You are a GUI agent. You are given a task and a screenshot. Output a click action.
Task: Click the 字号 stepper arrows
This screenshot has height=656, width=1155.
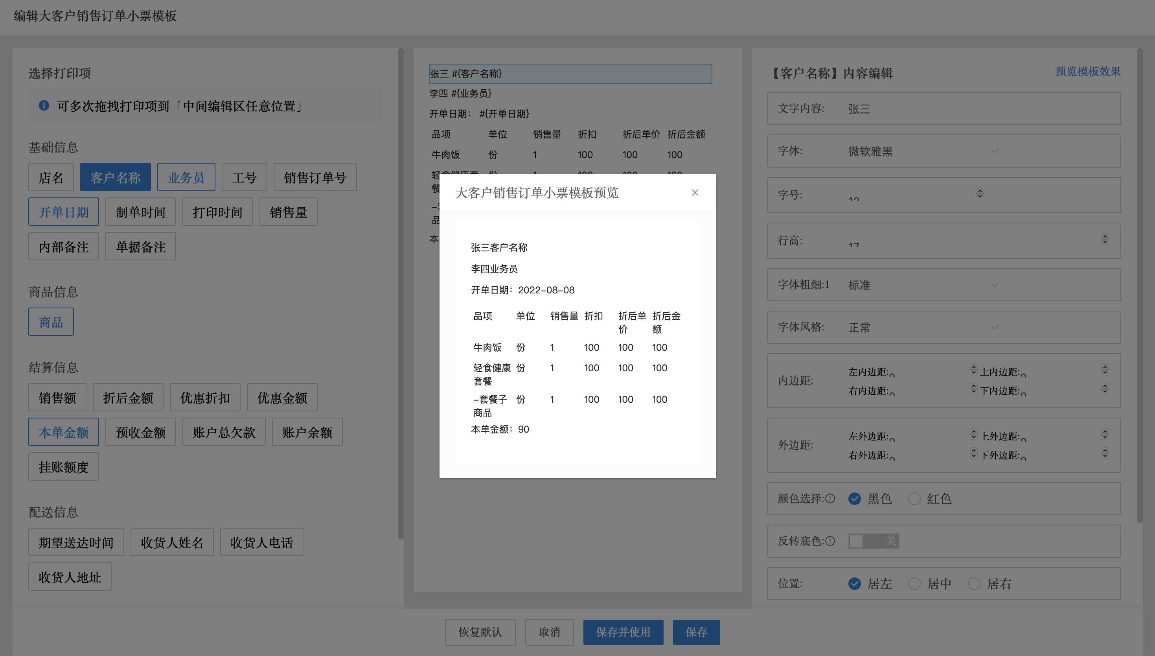pos(980,193)
